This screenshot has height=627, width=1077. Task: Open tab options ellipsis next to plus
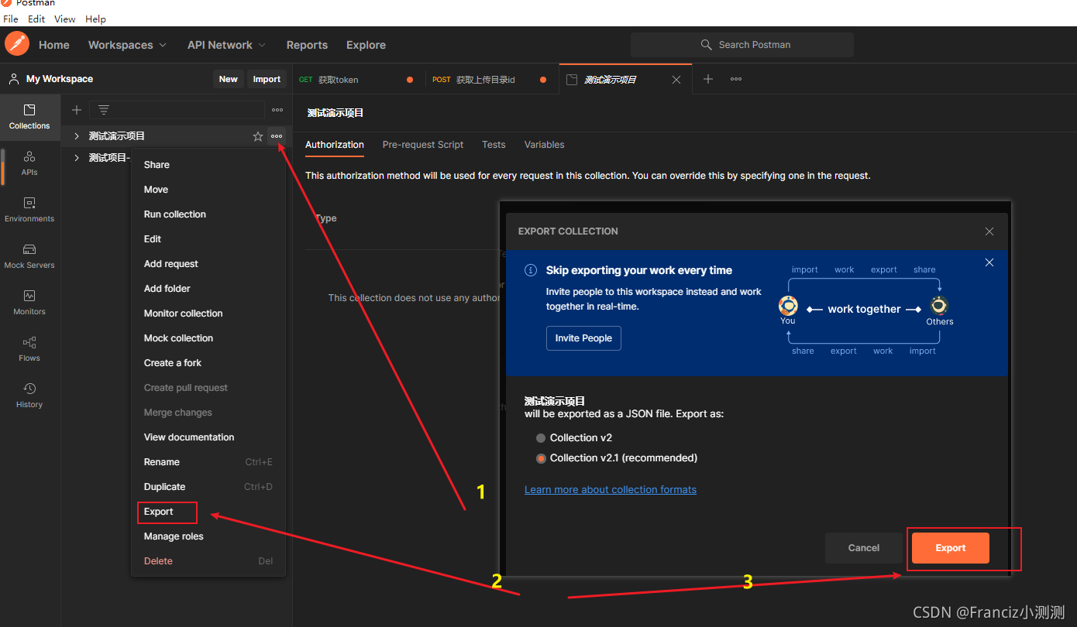click(x=736, y=79)
